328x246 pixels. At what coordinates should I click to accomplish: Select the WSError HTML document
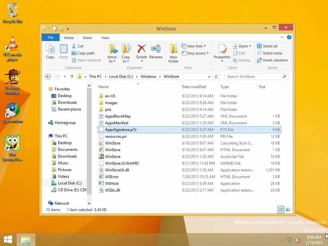[x=189, y=176]
